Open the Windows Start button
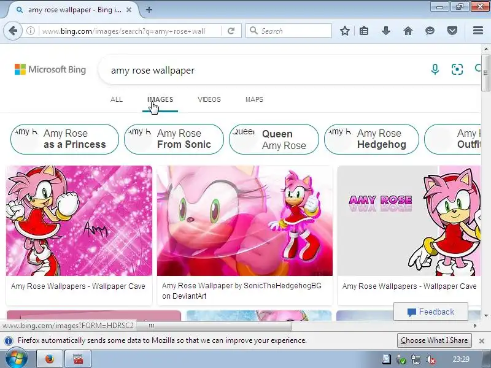This screenshot has height=368, width=491. tap(17, 359)
